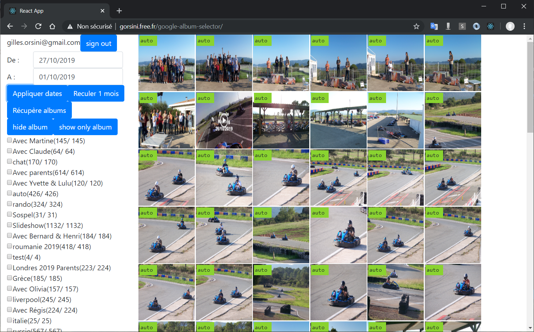
Task: Click the email gilles.orsini@gmail.com text
Action: 44,42
